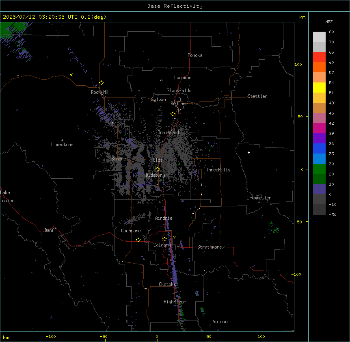
Task: Click the Sylvan label
Action: [x=158, y=100]
